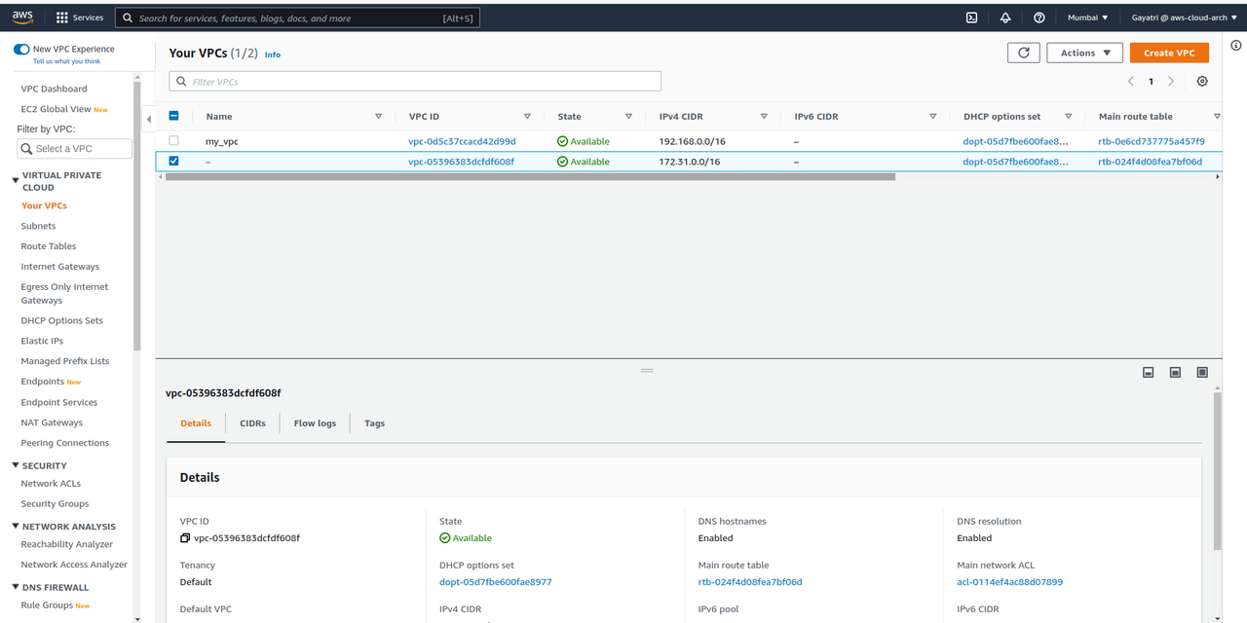Open the rtb-0e6cd737775a457f9 route table link

(1152, 141)
